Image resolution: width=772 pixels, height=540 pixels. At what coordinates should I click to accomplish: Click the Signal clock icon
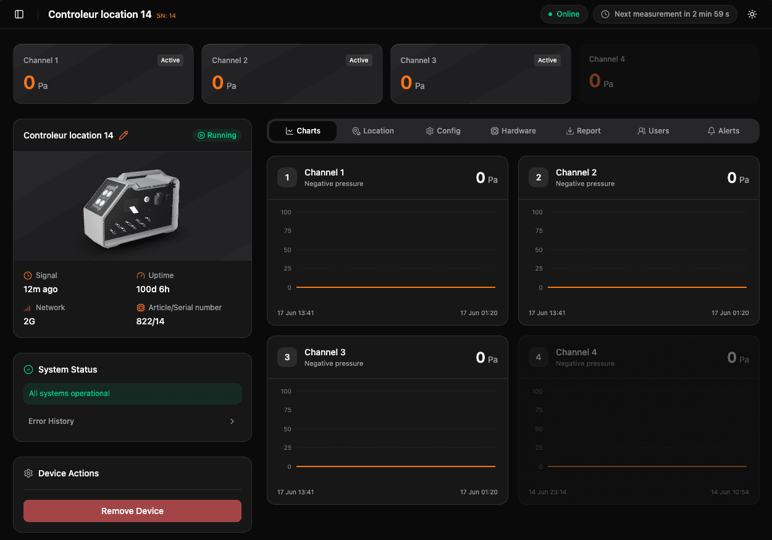click(x=28, y=276)
